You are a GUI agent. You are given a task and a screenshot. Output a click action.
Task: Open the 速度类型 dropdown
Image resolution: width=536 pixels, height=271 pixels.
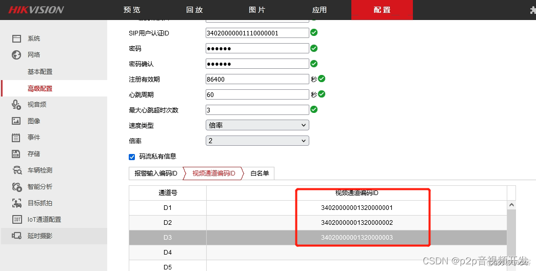(257, 125)
